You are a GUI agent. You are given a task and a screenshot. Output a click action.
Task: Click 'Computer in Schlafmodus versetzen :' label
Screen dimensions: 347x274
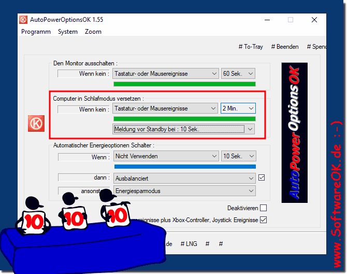98,99
